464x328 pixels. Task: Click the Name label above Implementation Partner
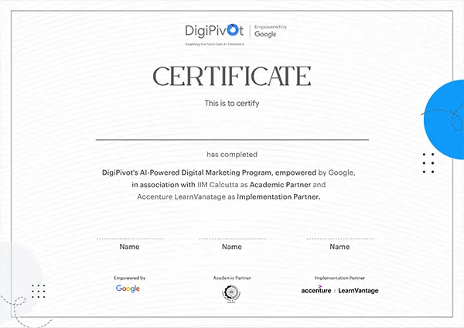(339, 247)
